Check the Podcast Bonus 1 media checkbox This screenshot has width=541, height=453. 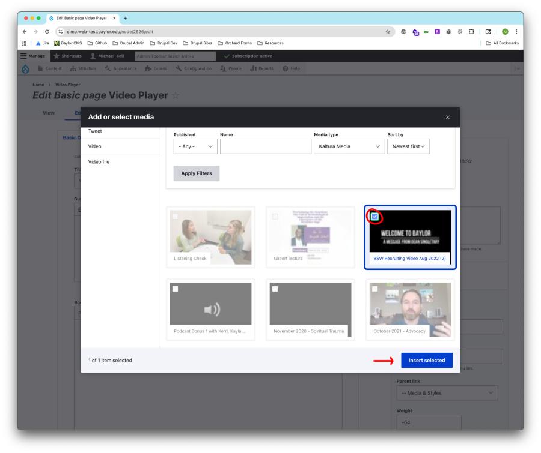coord(176,289)
